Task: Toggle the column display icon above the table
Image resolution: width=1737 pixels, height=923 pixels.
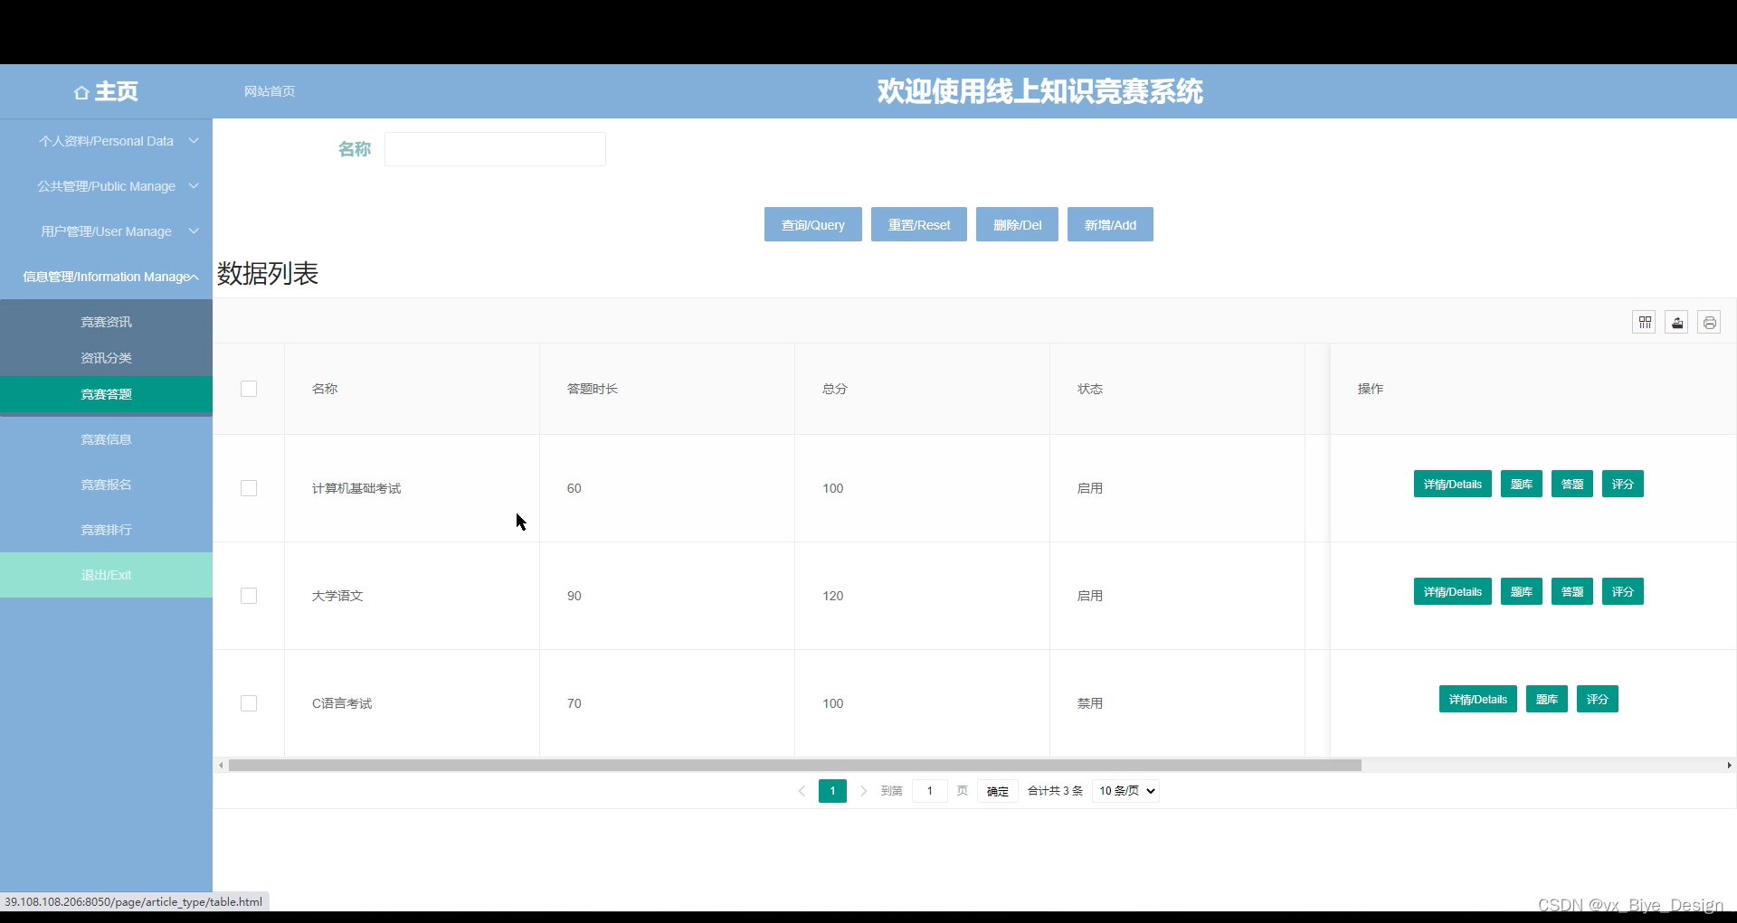Action: (1644, 322)
